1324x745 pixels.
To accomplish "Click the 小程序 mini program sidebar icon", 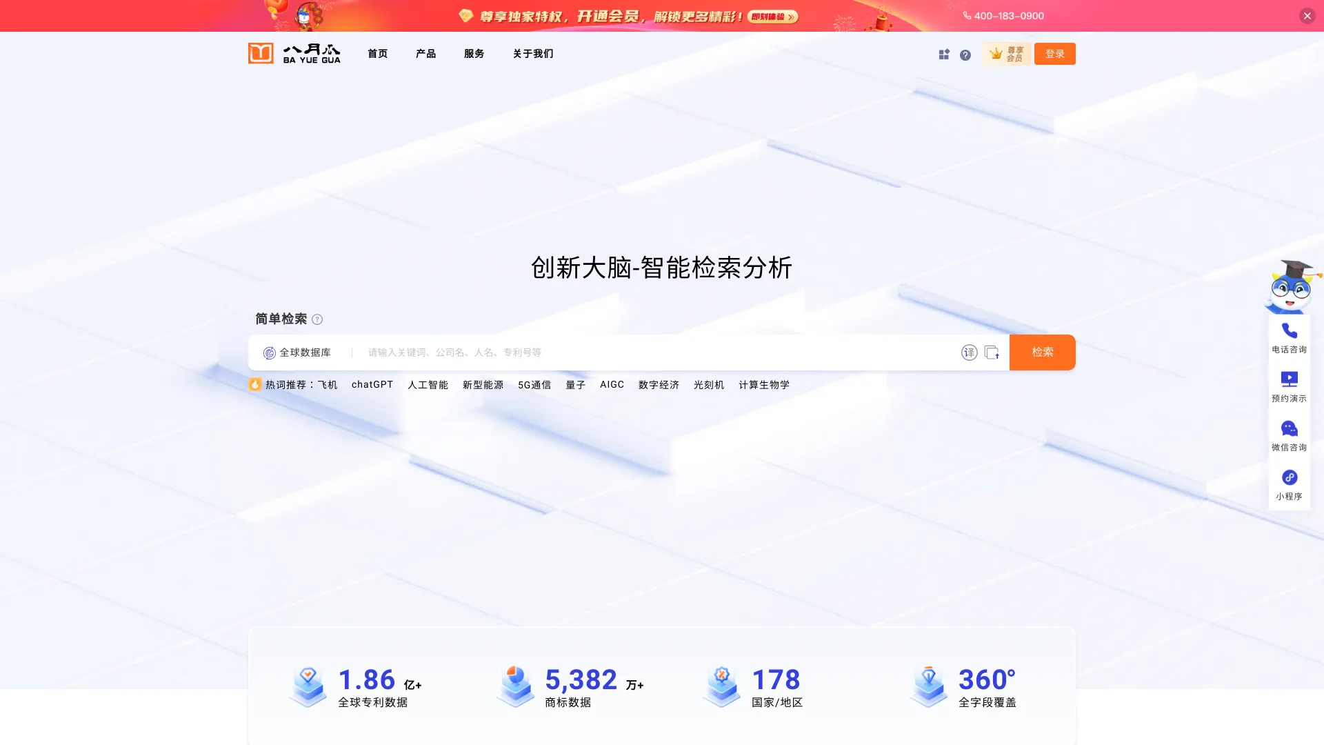I will 1289,477.
